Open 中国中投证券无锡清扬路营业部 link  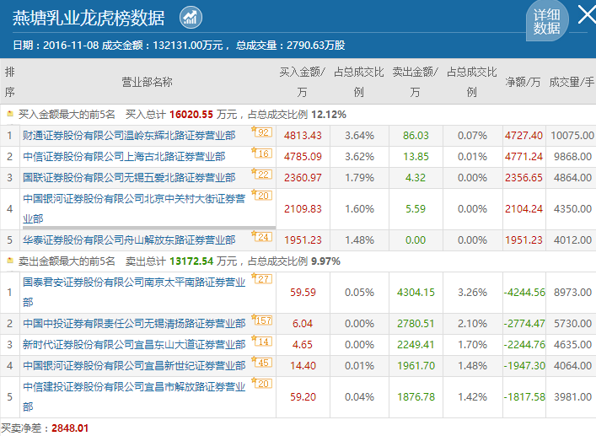(134, 324)
